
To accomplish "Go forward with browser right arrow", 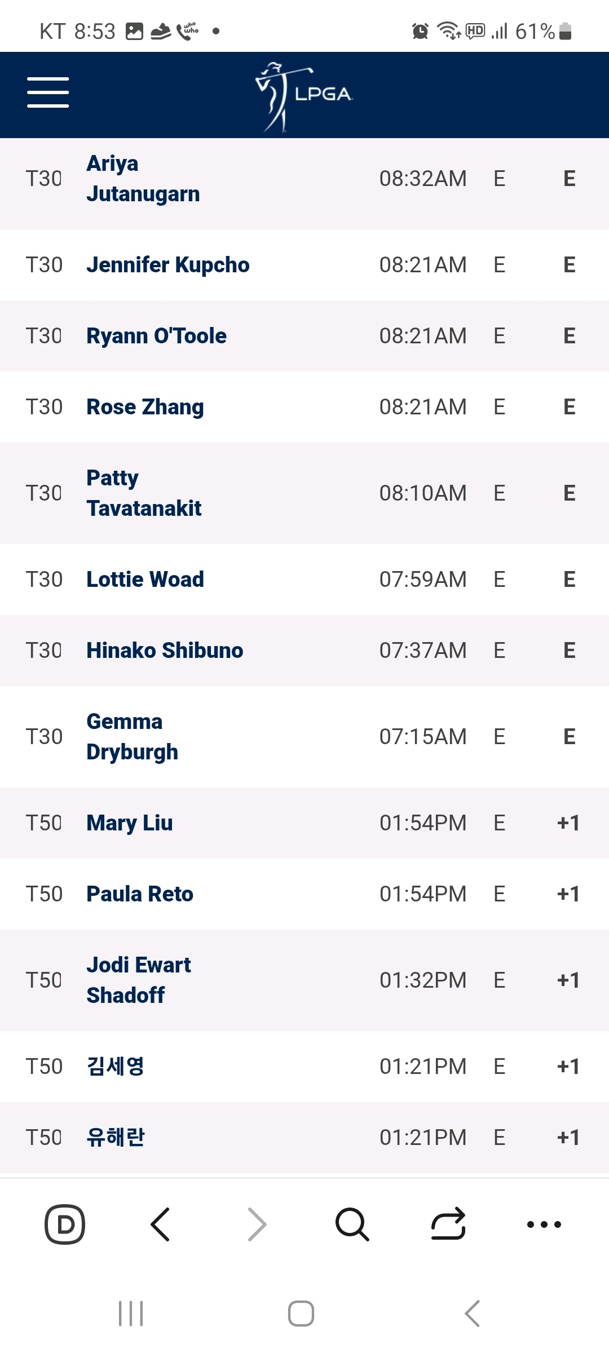I will point(257,1224).
